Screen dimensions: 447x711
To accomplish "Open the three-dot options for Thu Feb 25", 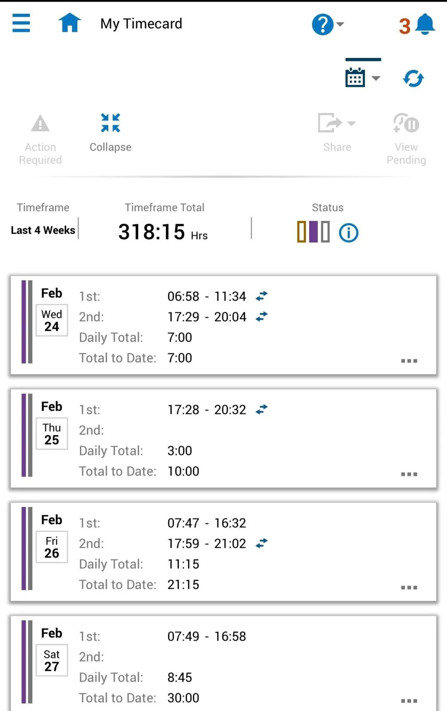I will (409, 474).
